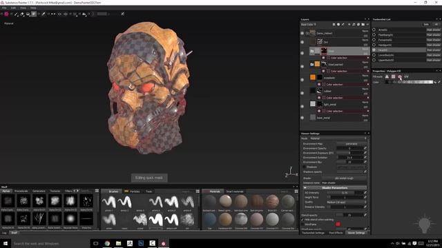Enable the Shadows checkbox

pyautogui.click(x=304, y=167)
